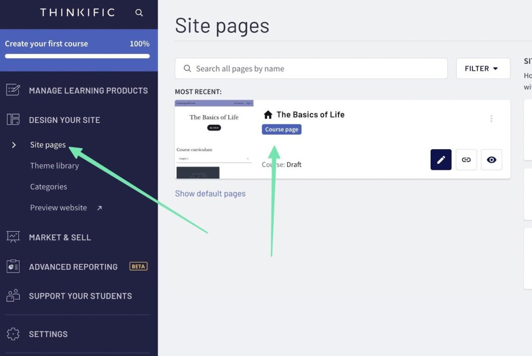The image size is (532, 356).
Task: Click the Advanced Reporting clipboard icon
Action: click(x=13, y=267)
